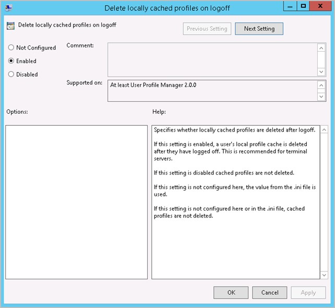Click the Apply button

[308, 293]
